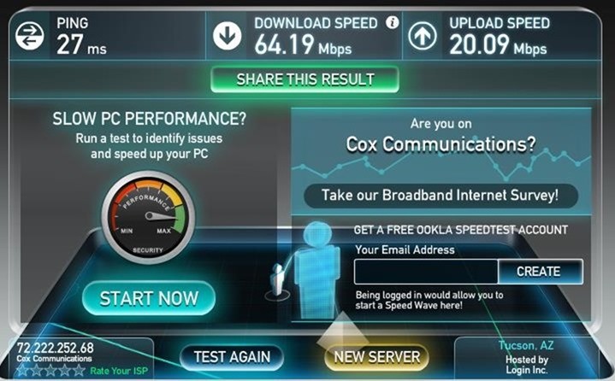Click the Rate Your ISP link
615x381 pixels.
pos(119,371)
